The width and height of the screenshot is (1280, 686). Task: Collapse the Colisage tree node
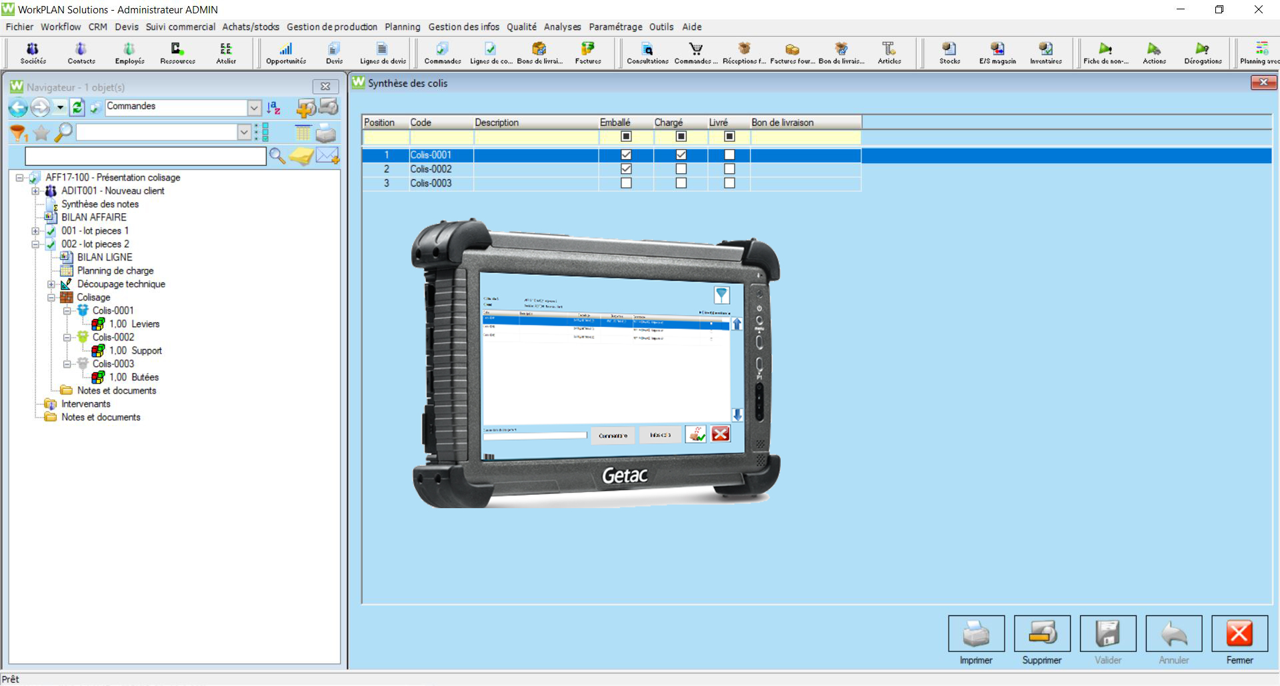51,298
